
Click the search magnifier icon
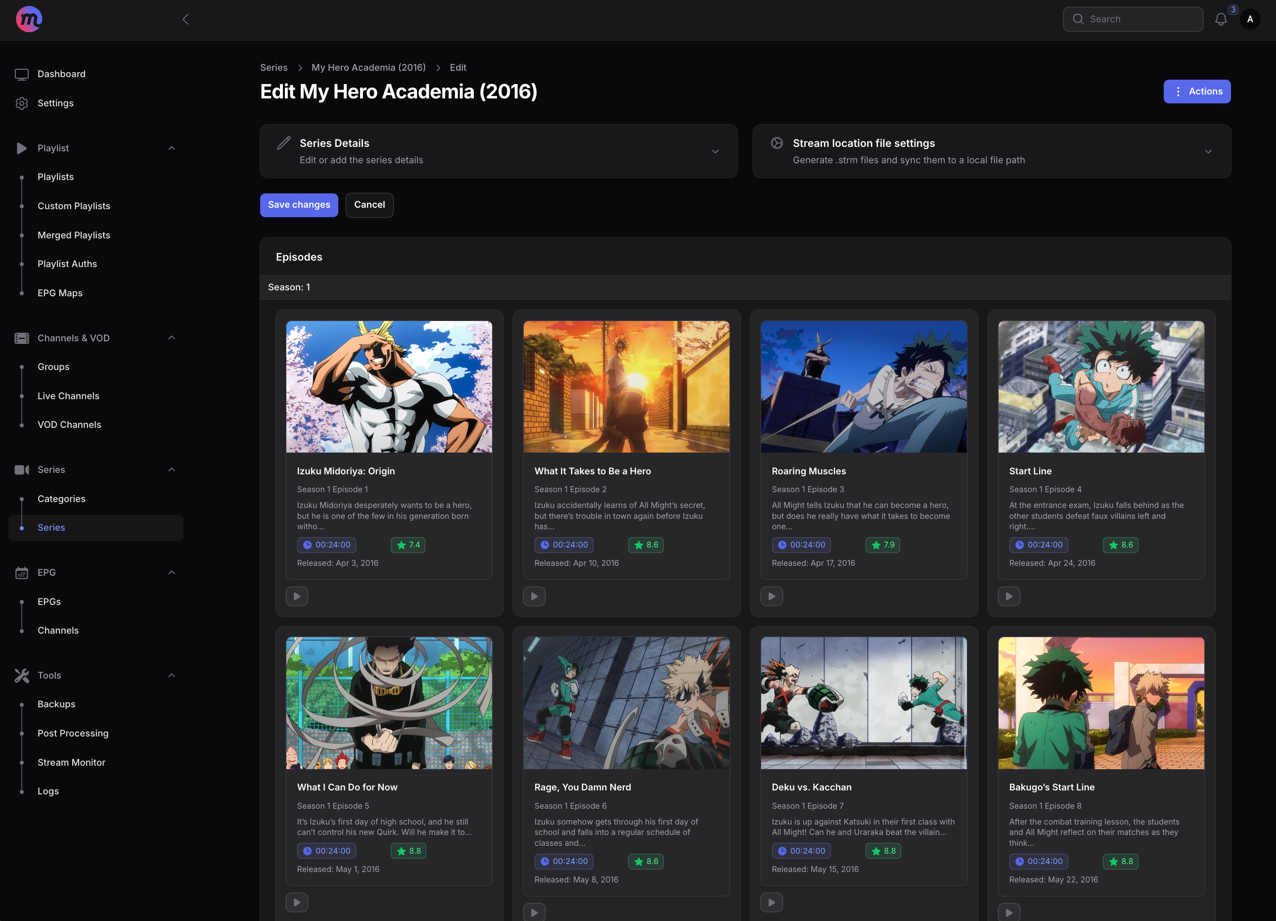coord(1079,19)
